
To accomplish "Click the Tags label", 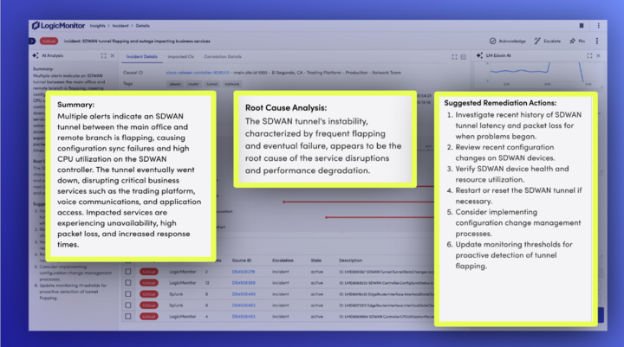I will coord(127,84).
